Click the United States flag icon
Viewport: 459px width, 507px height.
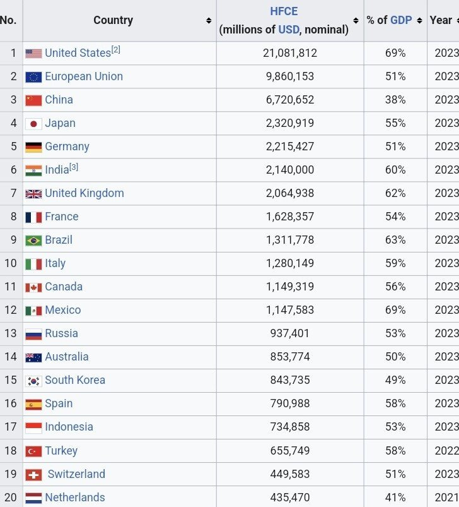click(33, 54)
